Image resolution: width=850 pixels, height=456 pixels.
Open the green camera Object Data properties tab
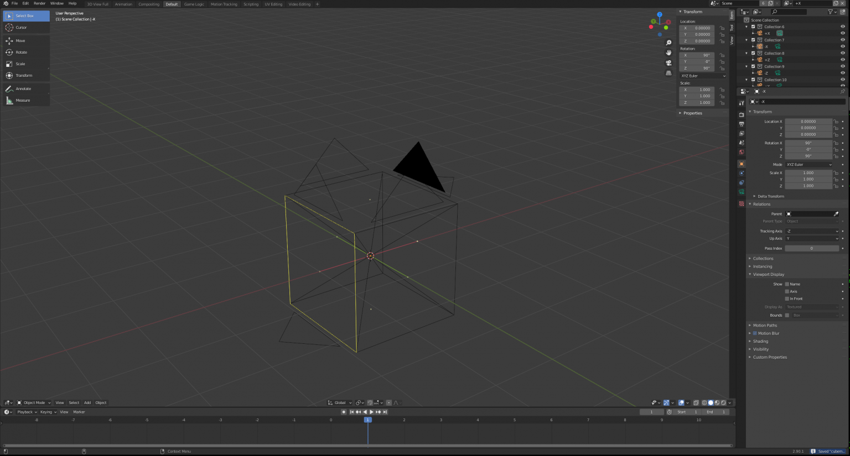(741, 191)
